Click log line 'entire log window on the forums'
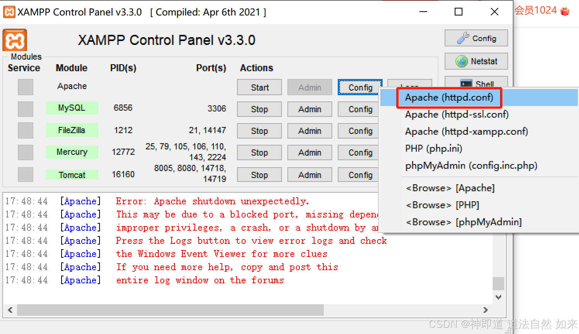 [200, 280]
